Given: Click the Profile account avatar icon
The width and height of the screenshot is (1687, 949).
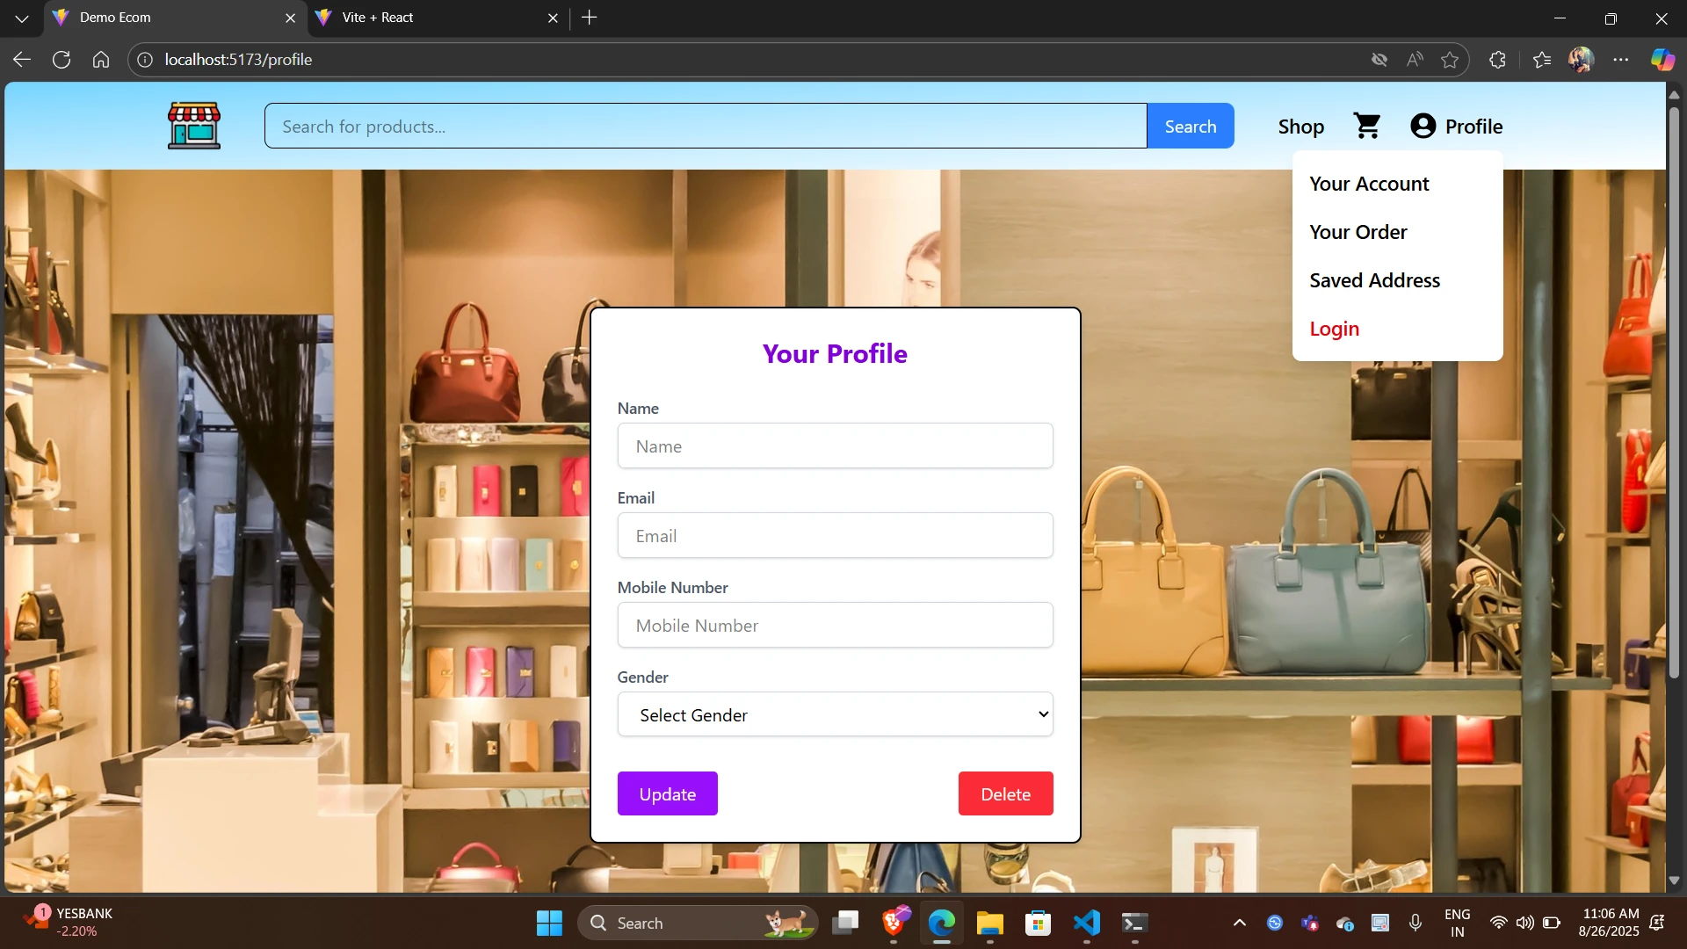Looking at the screenshot, I should [1423, 127].
